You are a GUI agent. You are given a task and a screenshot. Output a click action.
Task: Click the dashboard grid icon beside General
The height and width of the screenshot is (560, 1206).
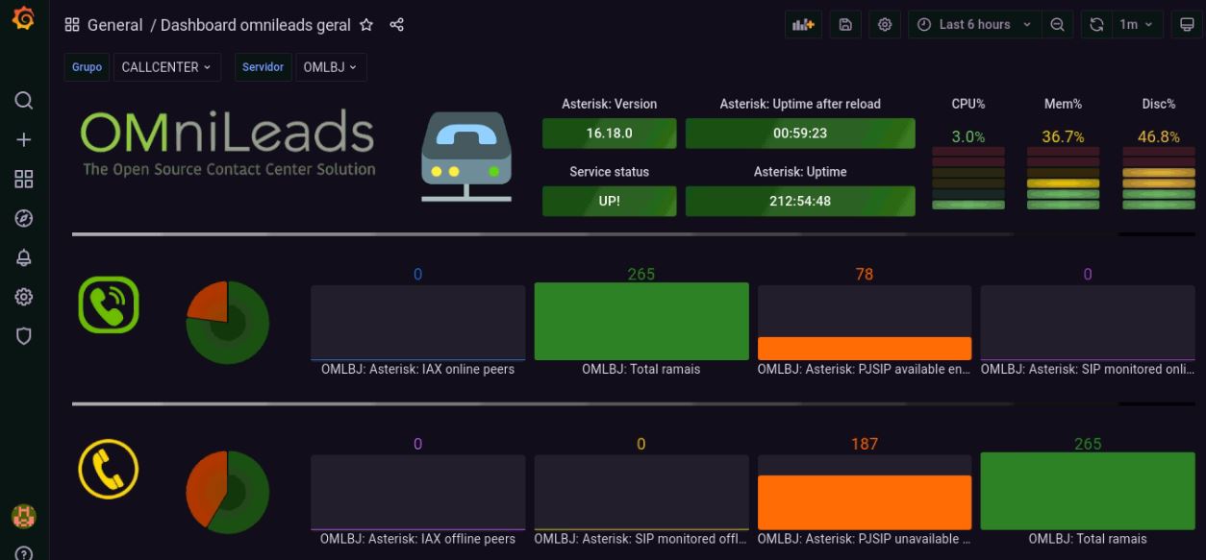click(x=72, y=25)
